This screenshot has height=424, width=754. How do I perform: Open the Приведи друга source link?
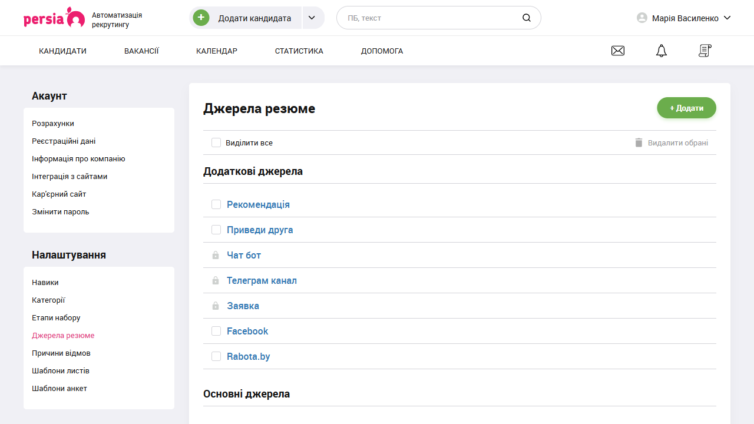click(260, 230)
